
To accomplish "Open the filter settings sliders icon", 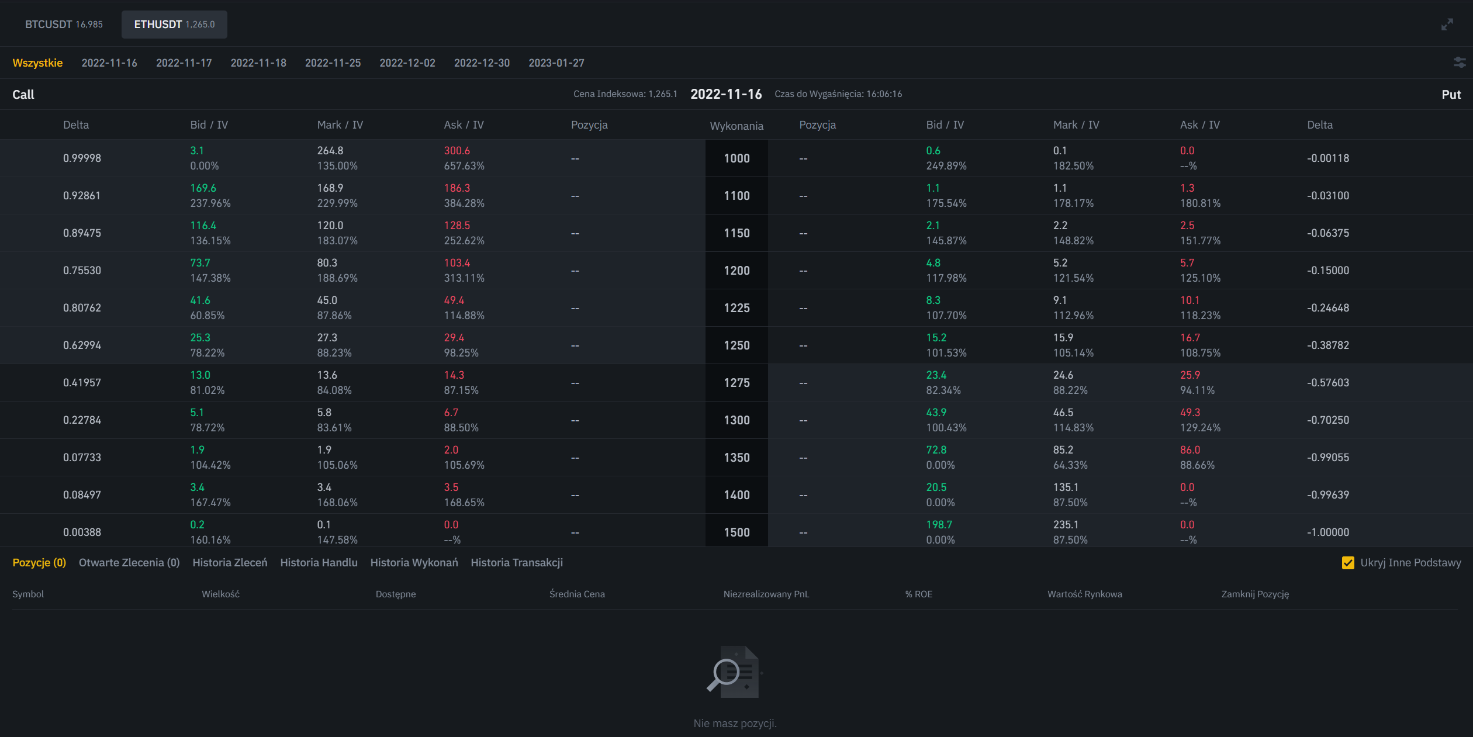I will coord(1460,63).
